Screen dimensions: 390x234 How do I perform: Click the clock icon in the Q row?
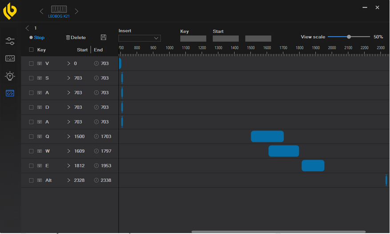pyautogui.click(x=96, y=137)
